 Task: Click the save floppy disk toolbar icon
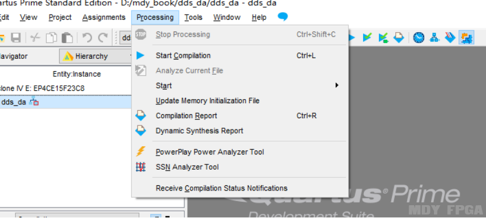pos(16,38)
